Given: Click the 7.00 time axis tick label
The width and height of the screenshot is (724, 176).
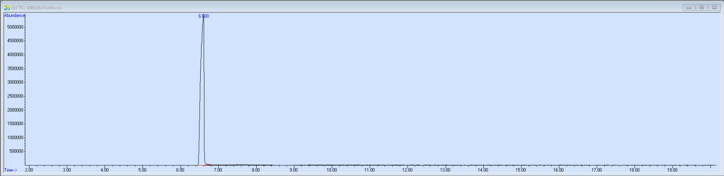Looking at the screenshot, I should pyautogui.click(x=218, y=170).
